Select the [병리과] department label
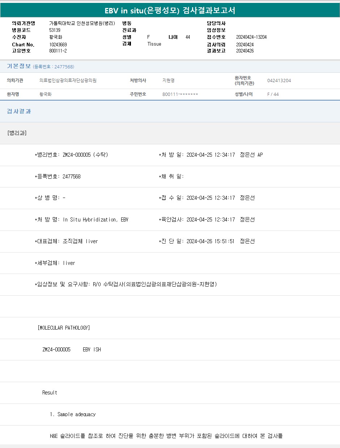The image size is (340, 448). tap(17, 133)
